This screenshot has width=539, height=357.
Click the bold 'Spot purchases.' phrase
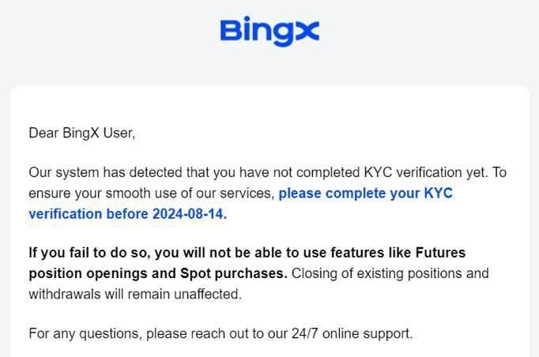tap(234, 273)
